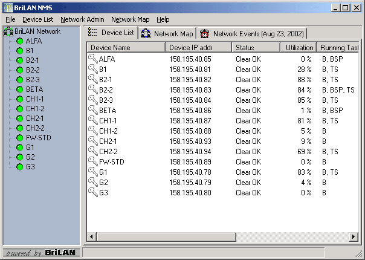The height and width of the screenshot is (260, 365).
Task: Sort by Device Name column header
Action: pos(126,48)
